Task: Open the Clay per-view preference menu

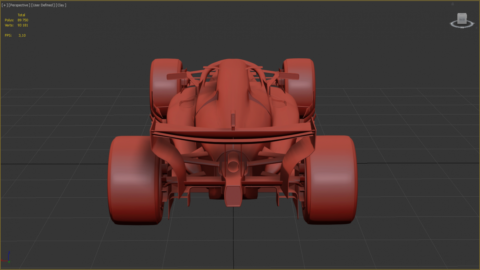Action: [x=61, y=5]
